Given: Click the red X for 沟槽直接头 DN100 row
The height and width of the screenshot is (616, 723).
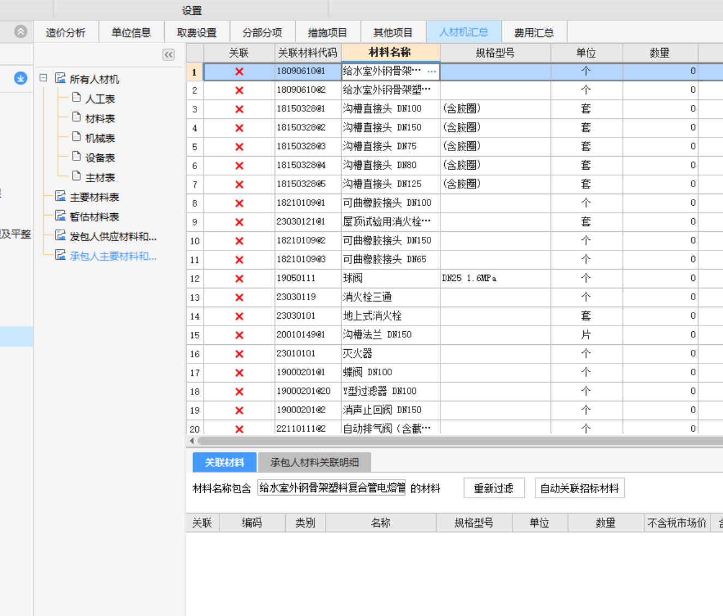Looking at the screenshot, I should pos(239,109).
